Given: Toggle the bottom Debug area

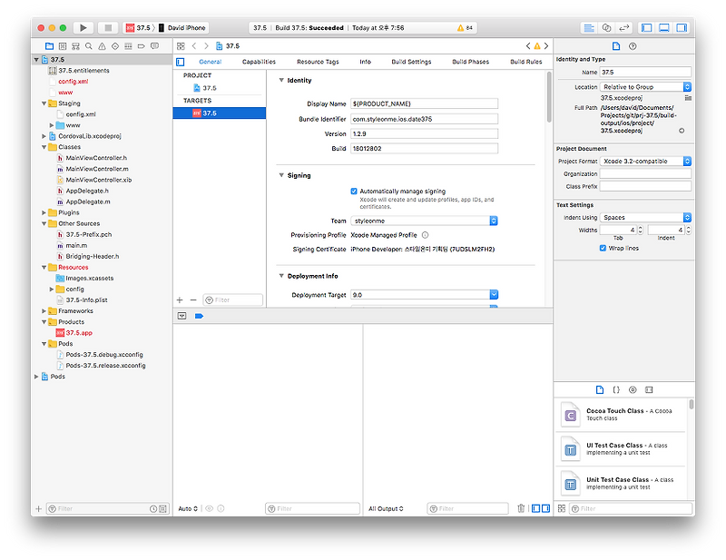Looking at the screenshot, I should pos(664,28).
